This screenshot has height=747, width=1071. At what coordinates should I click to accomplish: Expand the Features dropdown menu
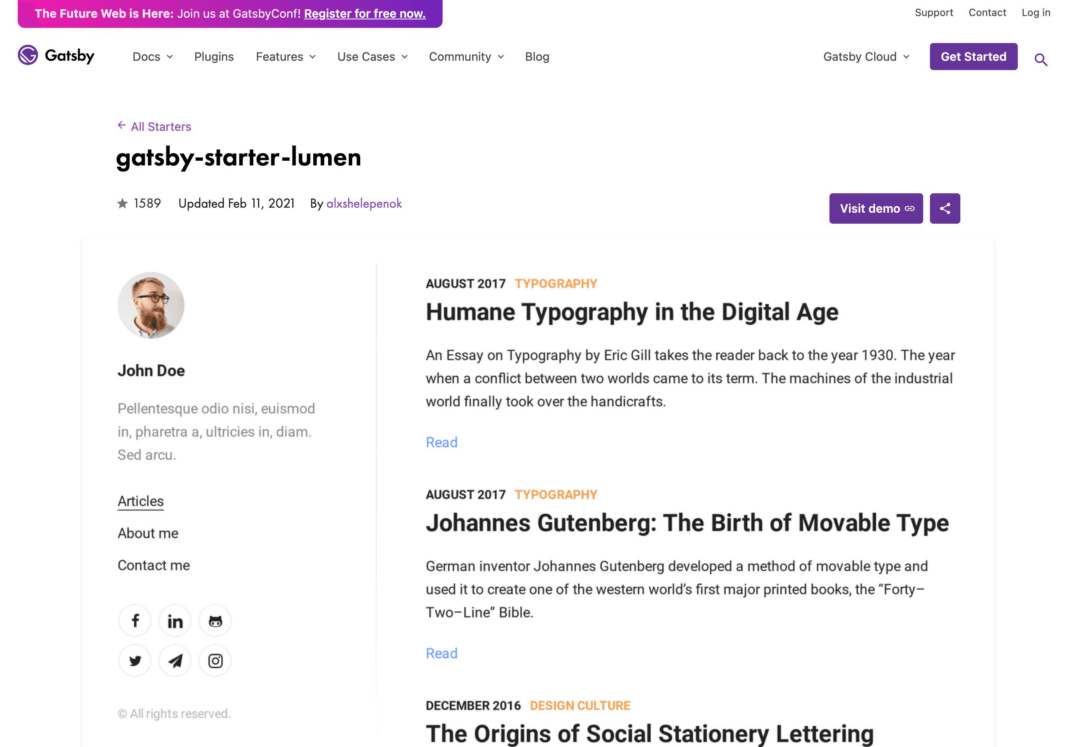tap(285, 57)
